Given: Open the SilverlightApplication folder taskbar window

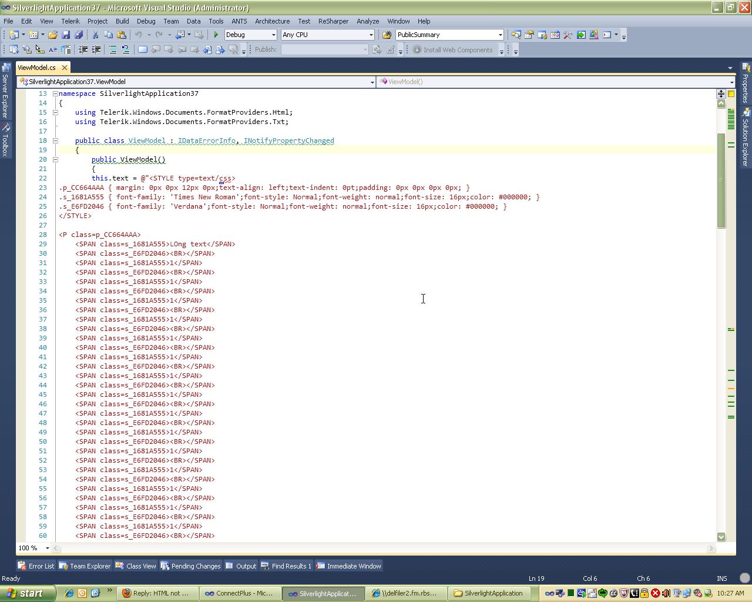Looking at the screenshot, I should (489, 593).
